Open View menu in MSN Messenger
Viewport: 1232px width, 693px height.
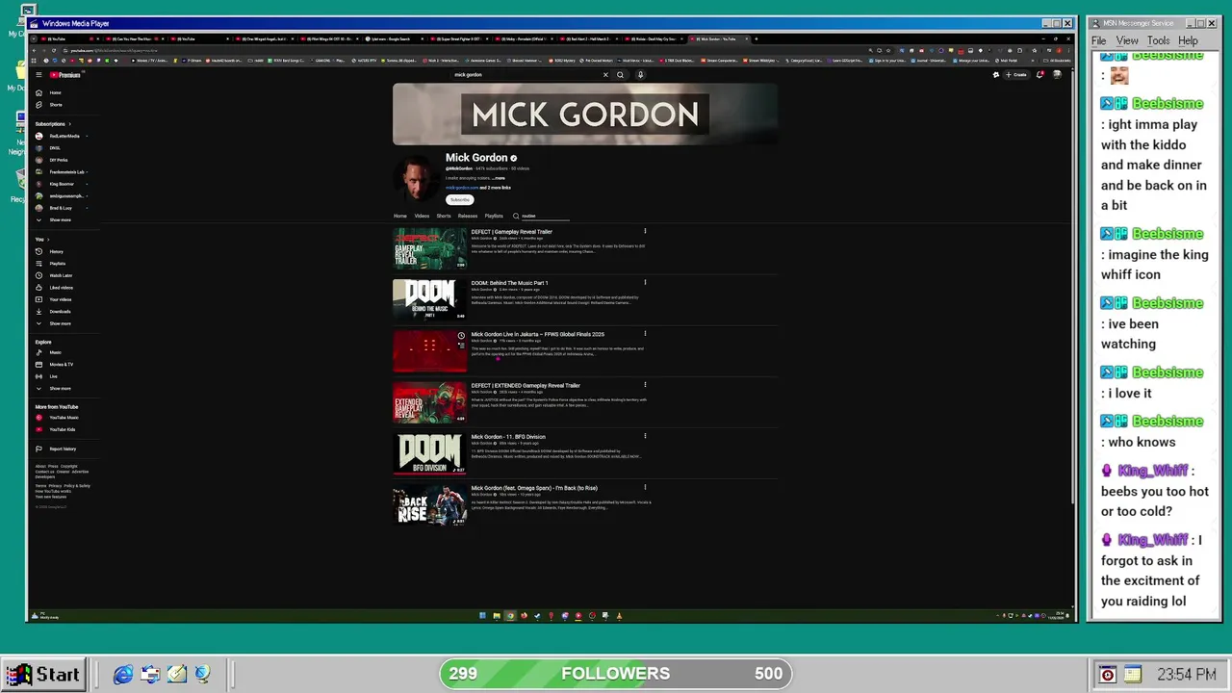point(1127,40)
